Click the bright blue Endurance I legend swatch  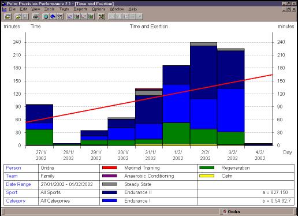[x=110, y=200]
